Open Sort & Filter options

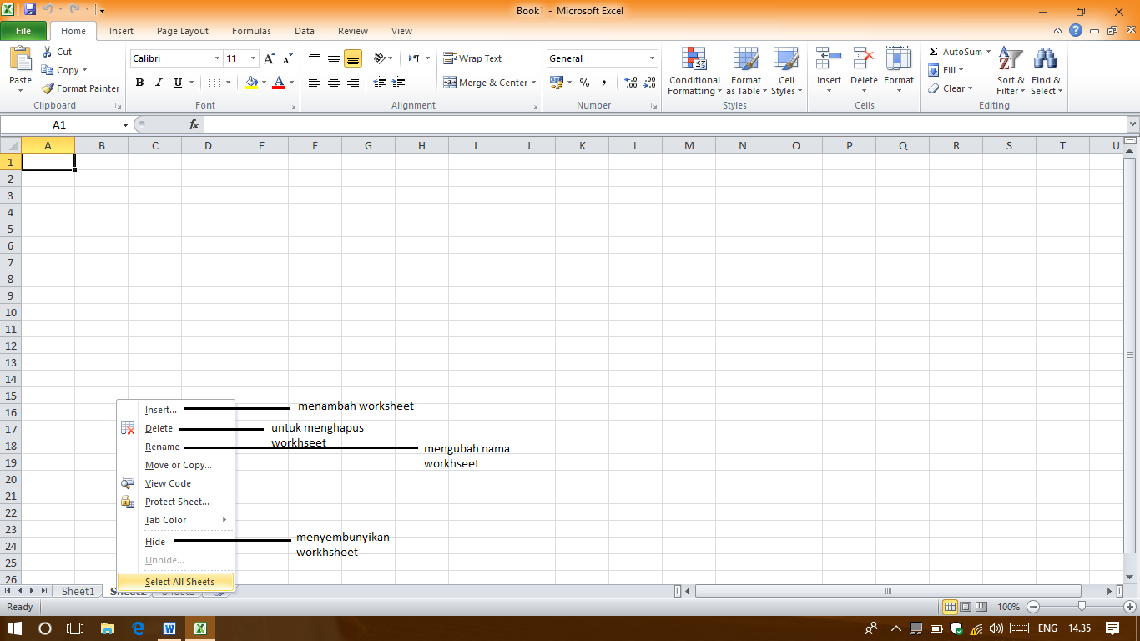1010,71
